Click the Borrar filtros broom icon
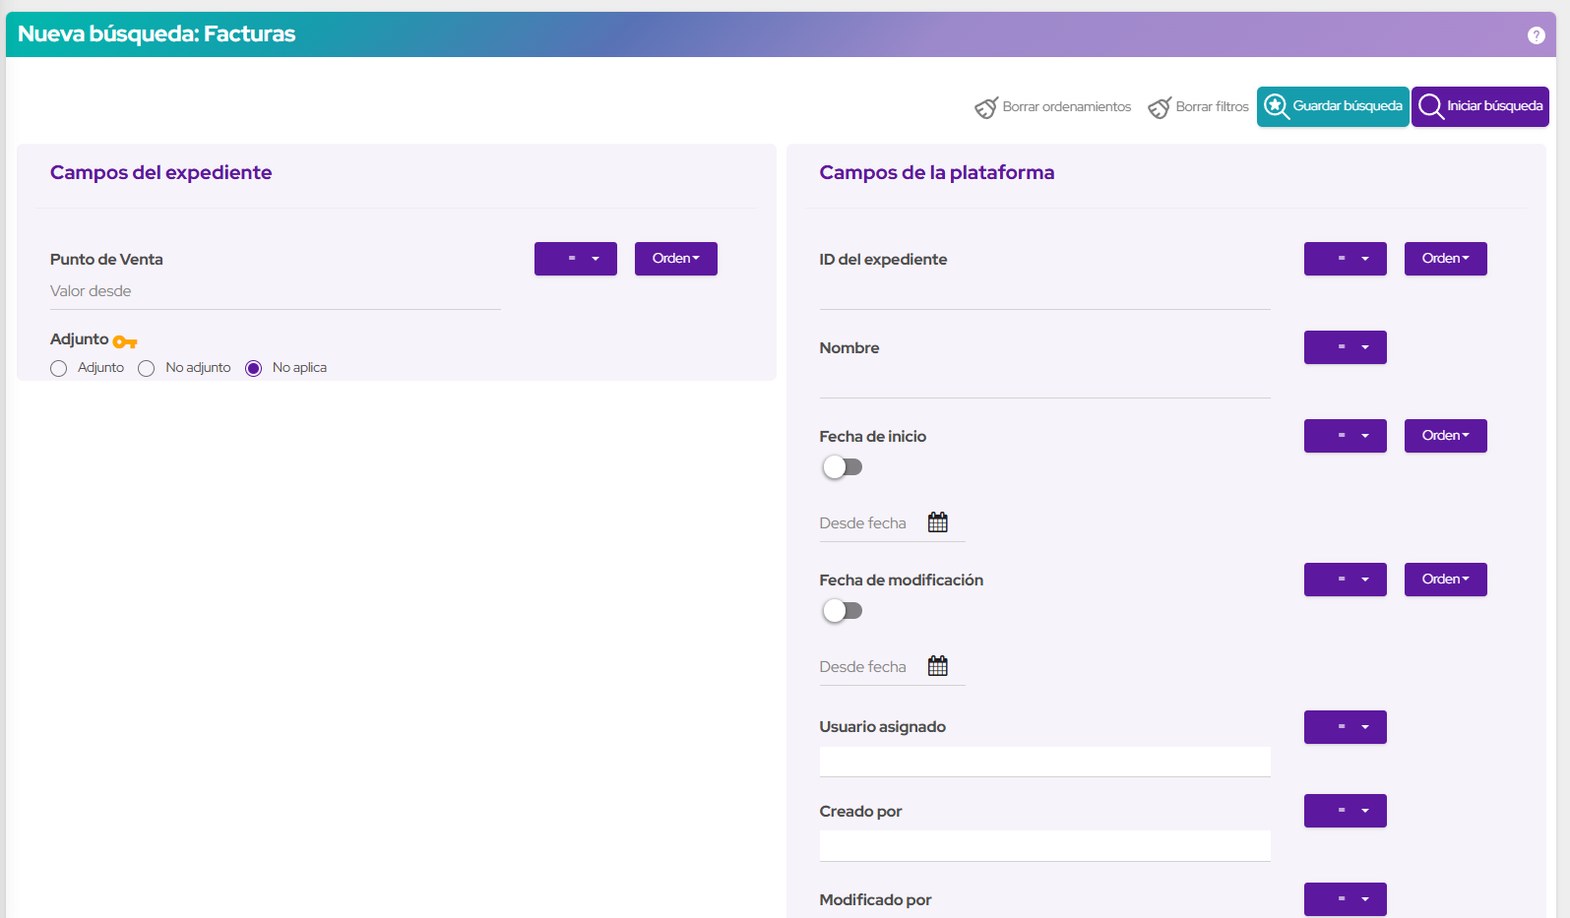The height and width of the screenshot is (918, 1570). click(1159, 107)
